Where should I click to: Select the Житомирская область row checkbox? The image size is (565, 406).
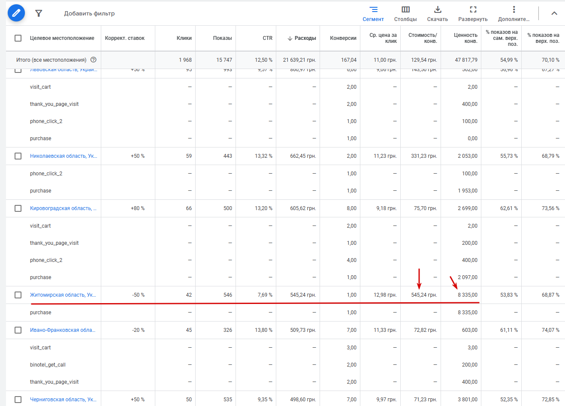click(x=18, y=295)
